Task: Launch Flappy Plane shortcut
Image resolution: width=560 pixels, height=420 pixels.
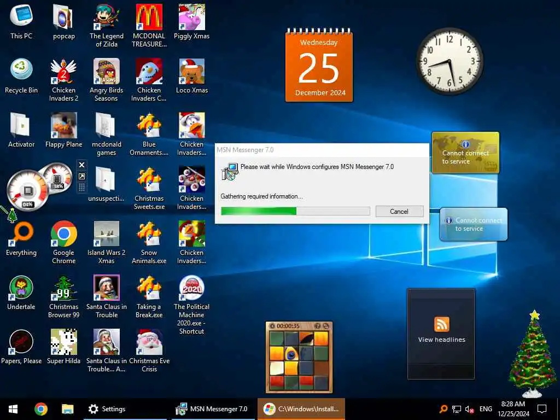Action: coord(63,130)
